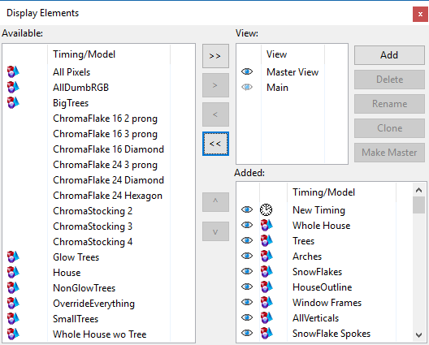Toggle visibility eye for Master View
This screenshot has height=345, width=429.
pyautogui.click(x=247, y=71)
